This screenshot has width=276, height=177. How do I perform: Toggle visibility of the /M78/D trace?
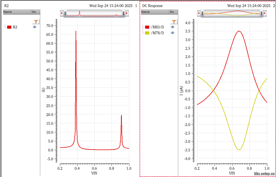173,33
